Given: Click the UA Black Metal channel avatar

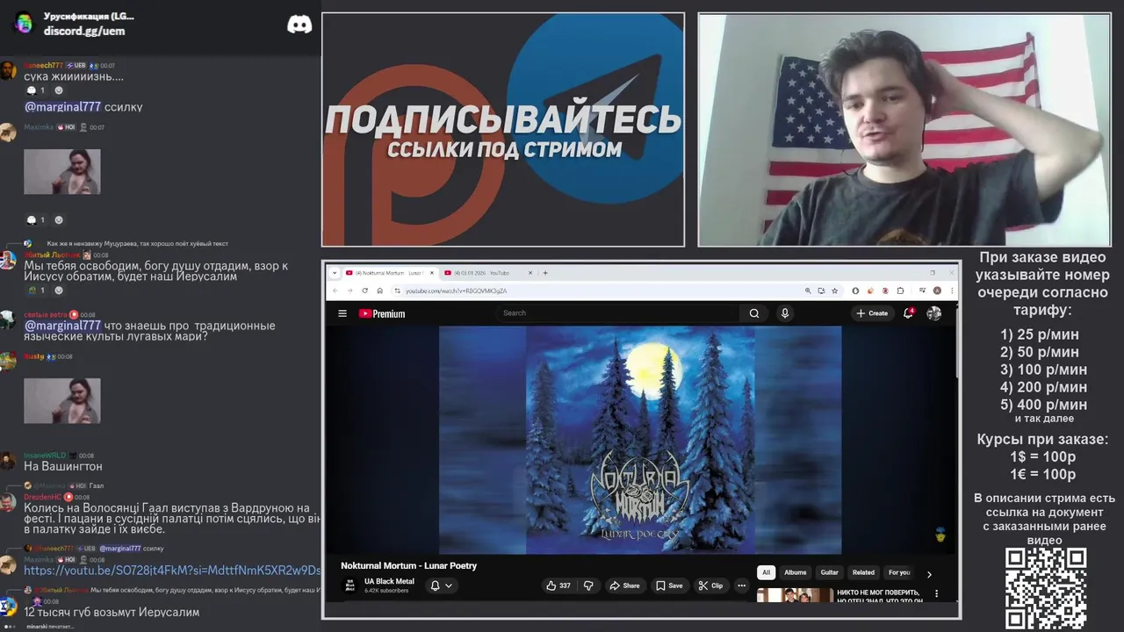Looking at the screenshot, I should [x=349, y=585].
